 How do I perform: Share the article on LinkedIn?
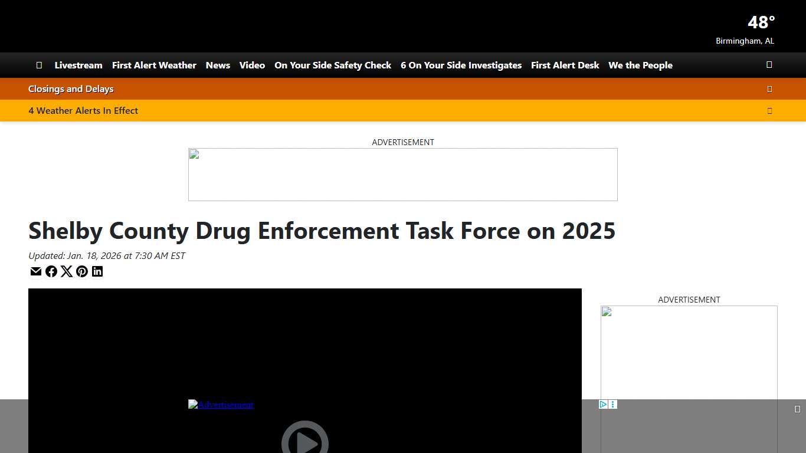click(x=97, y=271)
